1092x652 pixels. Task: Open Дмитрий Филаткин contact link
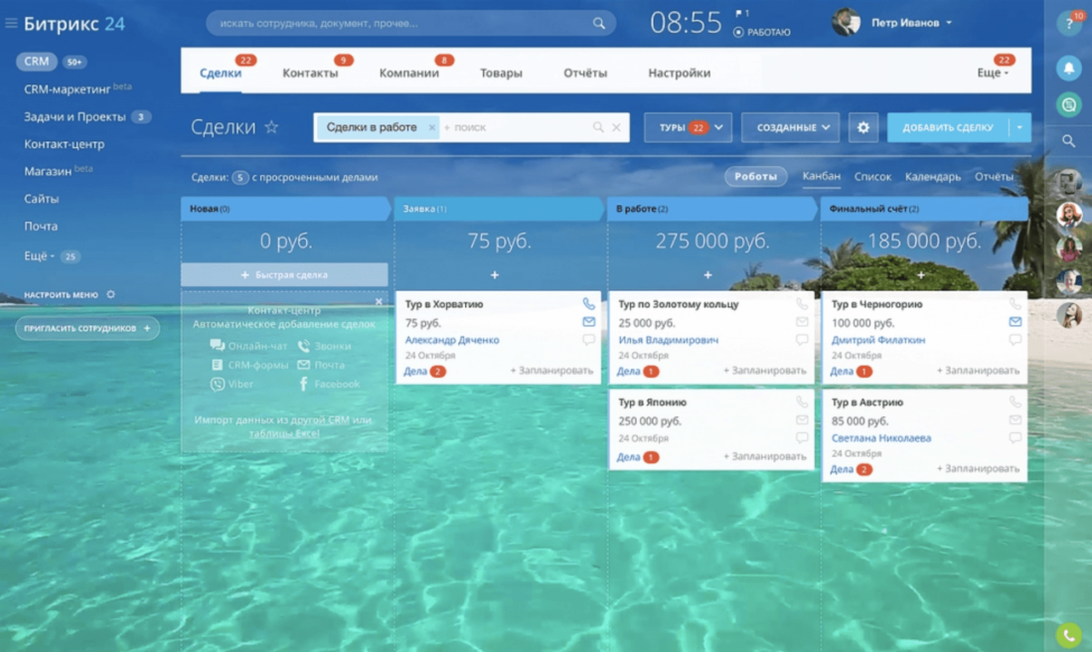point(878,340)
